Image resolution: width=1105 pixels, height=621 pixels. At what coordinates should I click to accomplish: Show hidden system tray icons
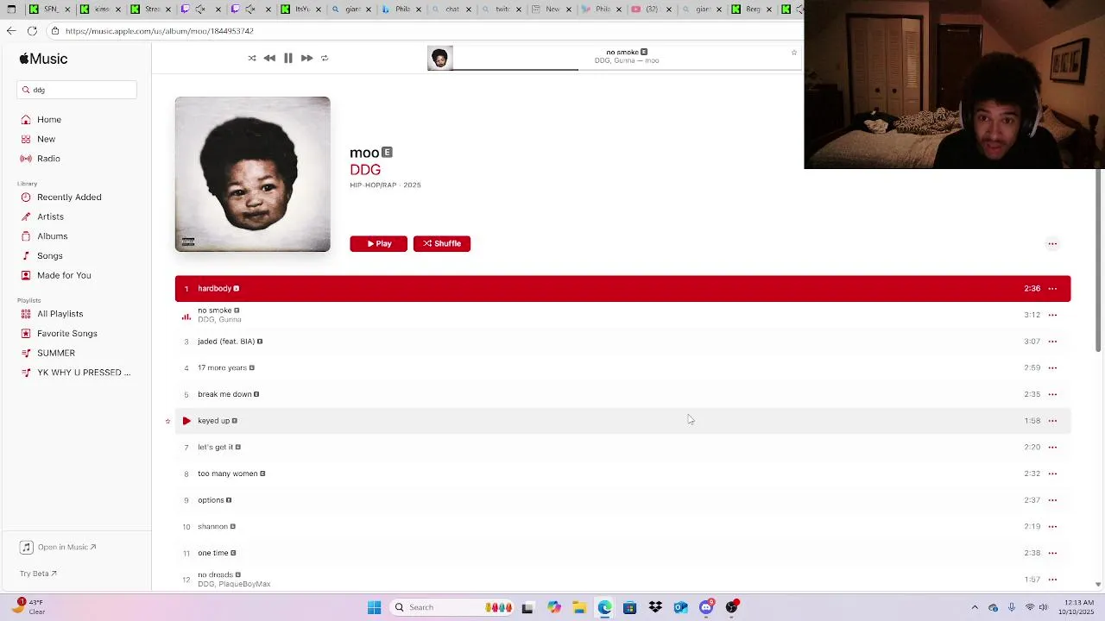[x=975, y=607]
